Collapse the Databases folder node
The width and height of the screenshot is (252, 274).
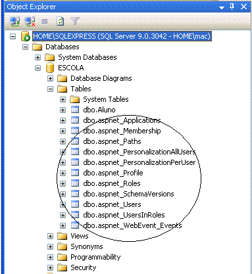click(26, 47)
